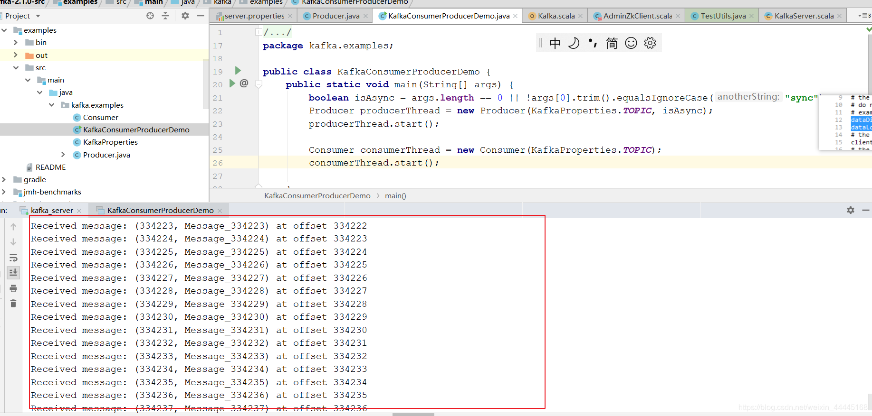872x416 pixels.
Task: Click consumerThread.start() on line 26
Action: [x=374, y=163]
